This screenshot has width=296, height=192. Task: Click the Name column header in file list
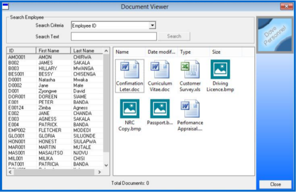[x=130, y=52]
